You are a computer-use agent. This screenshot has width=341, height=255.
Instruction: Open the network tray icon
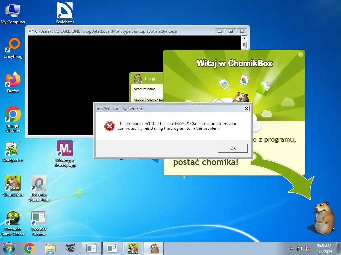pos(299,249)
